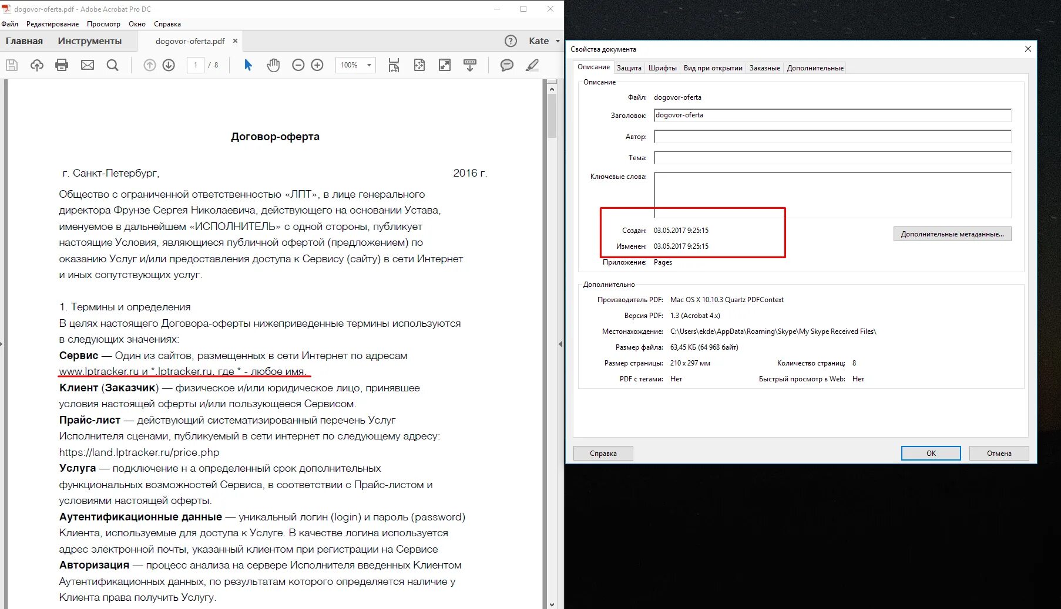Click the Mac OS X Quartz PDFContext value

click(727, 300)
